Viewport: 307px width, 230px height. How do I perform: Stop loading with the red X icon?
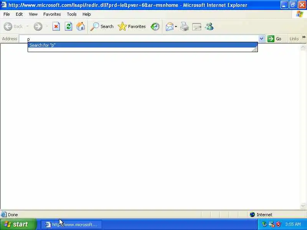[56, 26]
